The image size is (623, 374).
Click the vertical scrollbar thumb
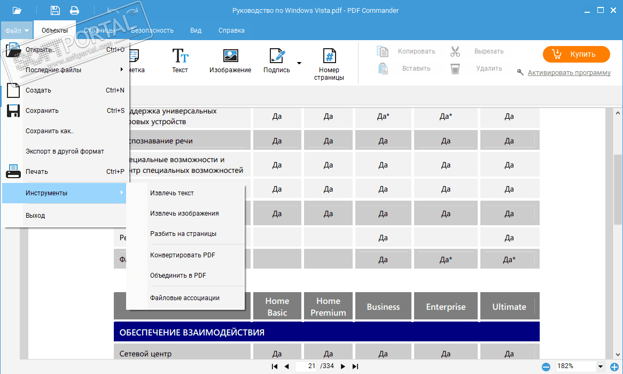tap(618, 189)
